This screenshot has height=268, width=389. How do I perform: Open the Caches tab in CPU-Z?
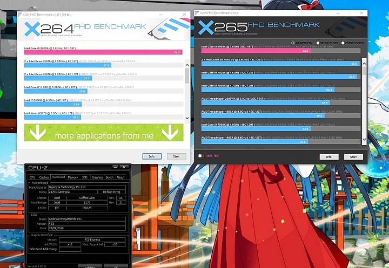coord(44,177)
